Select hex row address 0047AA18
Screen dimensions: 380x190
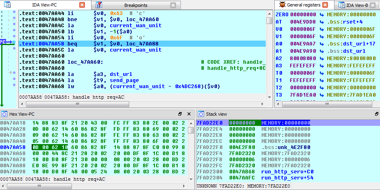tap(13, 123)
